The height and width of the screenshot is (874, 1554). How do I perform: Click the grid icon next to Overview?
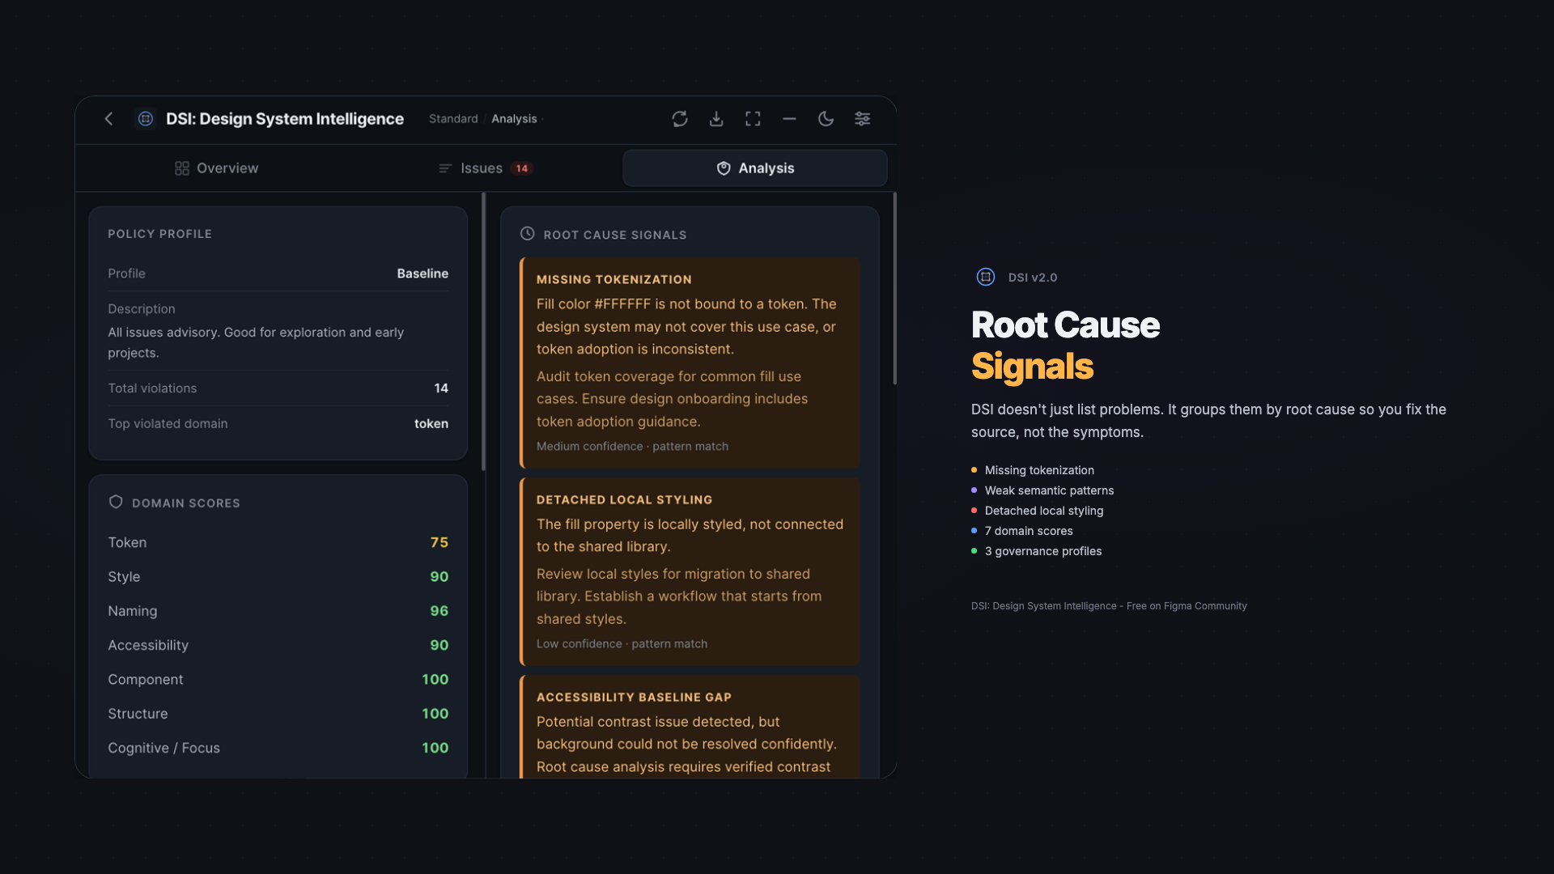pos(181,168)
